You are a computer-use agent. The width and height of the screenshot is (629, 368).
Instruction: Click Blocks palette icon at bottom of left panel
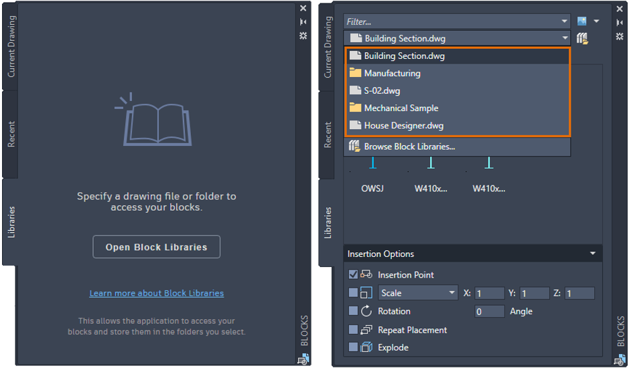click(x=303, y=359)
